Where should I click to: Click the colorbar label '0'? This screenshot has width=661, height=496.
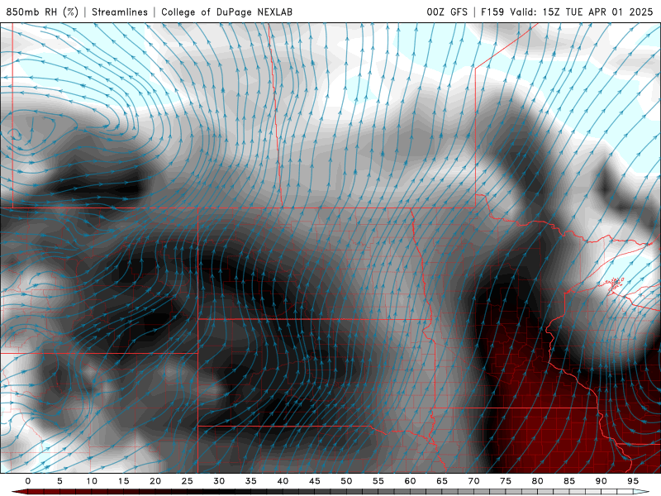[28, 481]
